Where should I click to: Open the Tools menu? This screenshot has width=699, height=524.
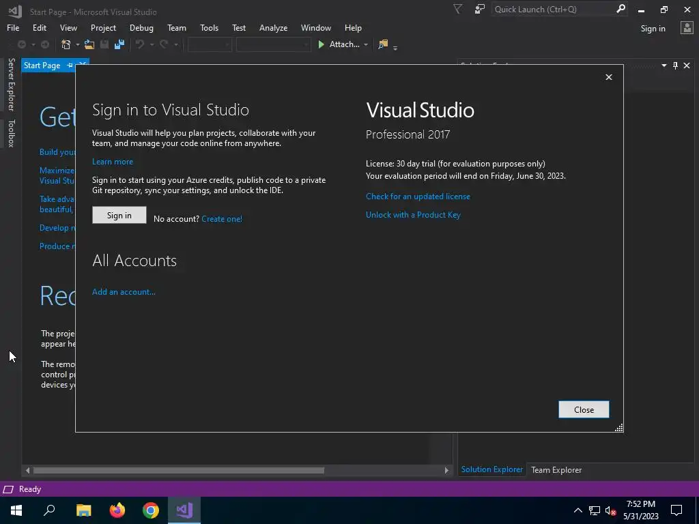tap(209, 27)
